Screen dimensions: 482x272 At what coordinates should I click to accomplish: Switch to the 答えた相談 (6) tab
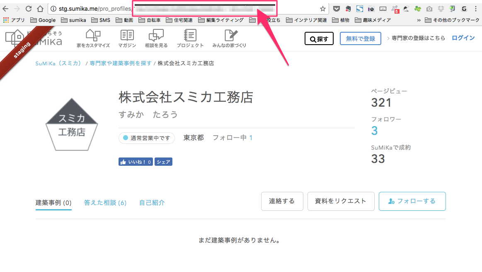click(x=105, y=203)
